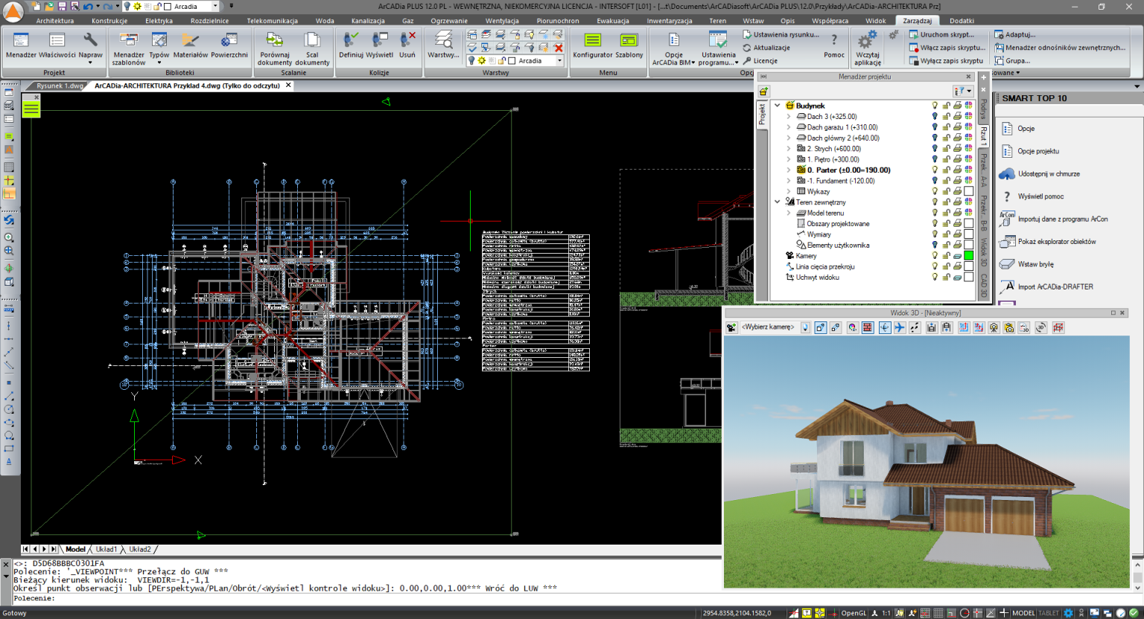Image resolution: width=1144 pixels, height=619 pixels.
Task: Toggle visibility bulb for 1. Piętro
Action: pyautogui.click(x=935, y=159)
